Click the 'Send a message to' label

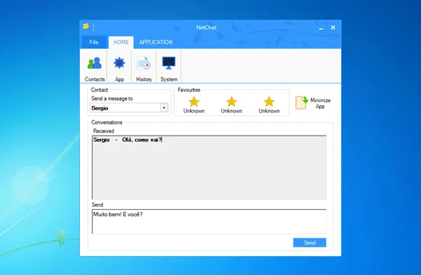(112, 99)
